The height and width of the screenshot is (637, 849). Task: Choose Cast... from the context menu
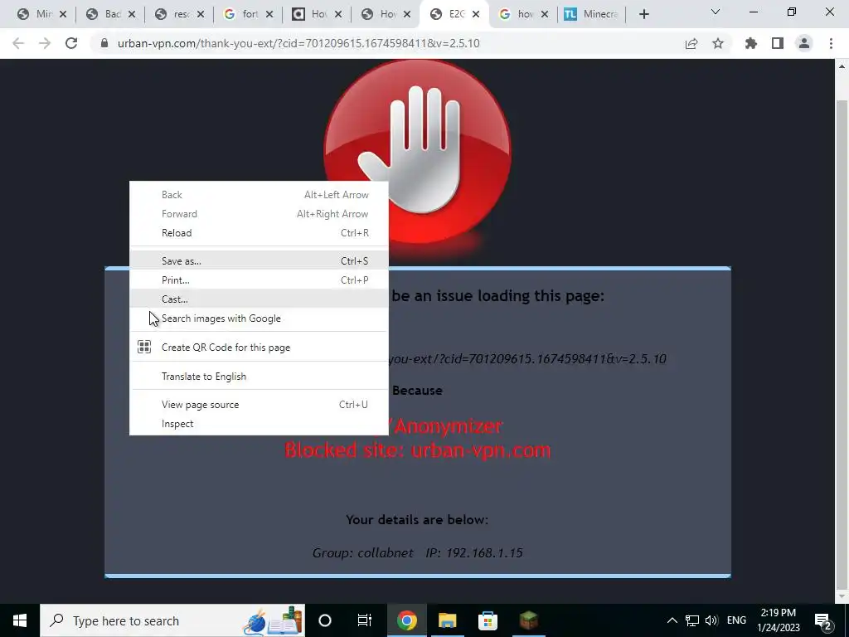coord(259,299)
